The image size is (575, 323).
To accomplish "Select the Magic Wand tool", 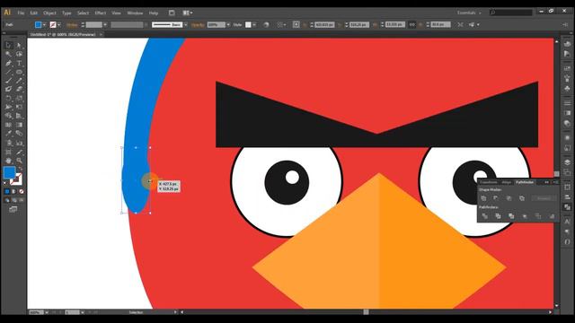I will tap(8, 54).
